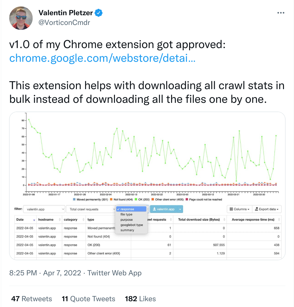This screenshot has width=294, height=307.
Task: Sort the hostname column
Action: point(60,220)
